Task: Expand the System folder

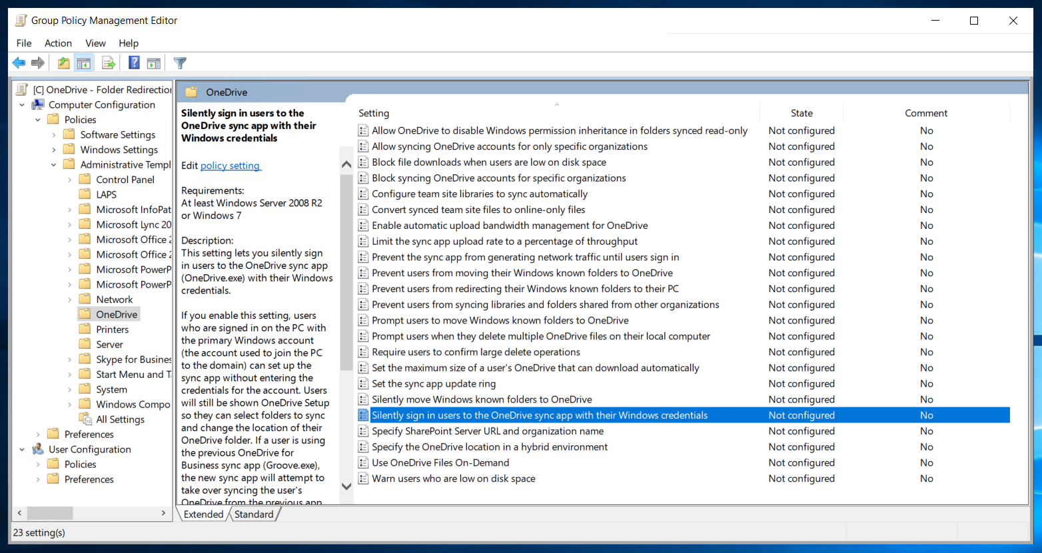Action: (x=70, y=389)
